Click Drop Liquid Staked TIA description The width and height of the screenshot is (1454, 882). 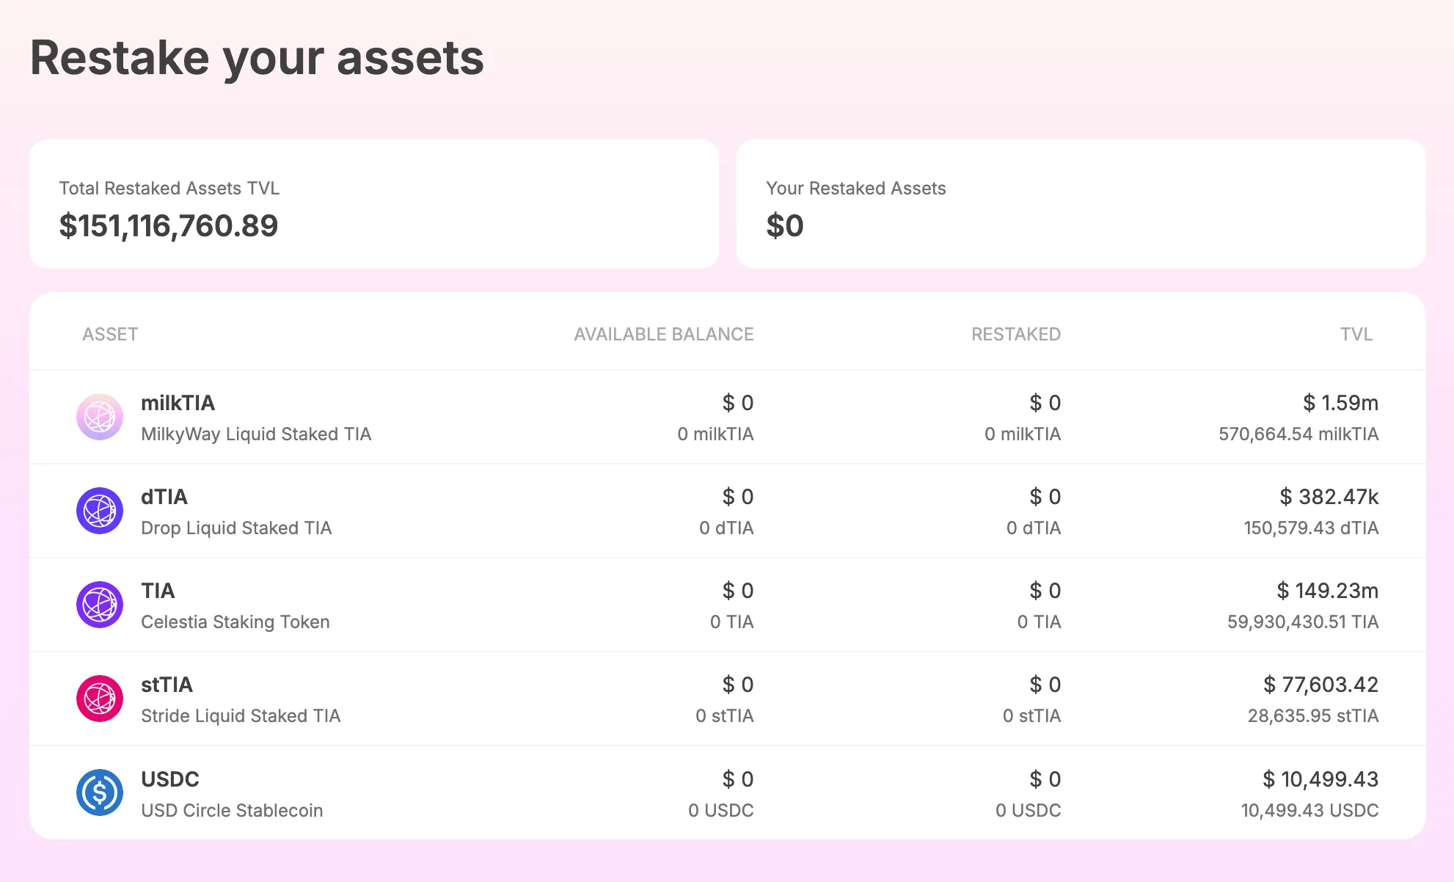tap(236, 528)
